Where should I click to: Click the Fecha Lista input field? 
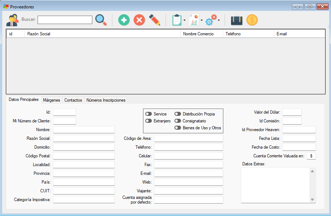tap(299, 138)
